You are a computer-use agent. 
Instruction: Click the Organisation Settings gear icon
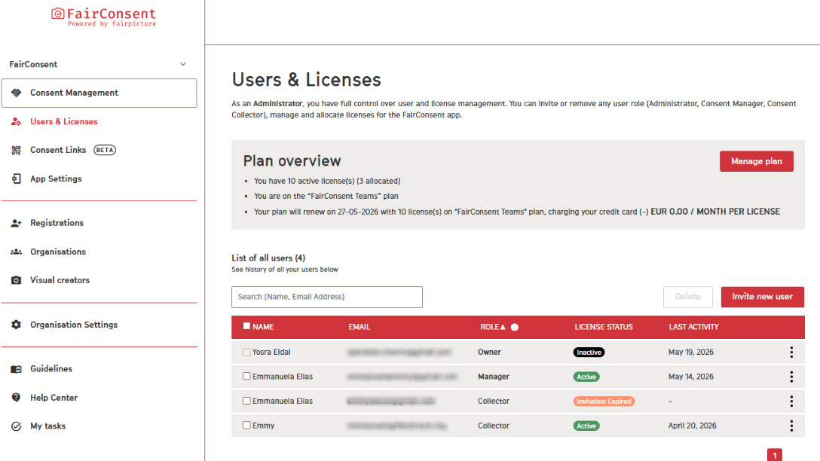click(x=17, y=325)
